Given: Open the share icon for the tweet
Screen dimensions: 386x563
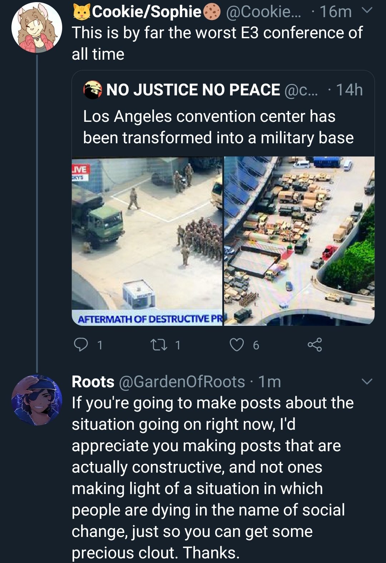Looking at the screenshot, I should (315, 344).
